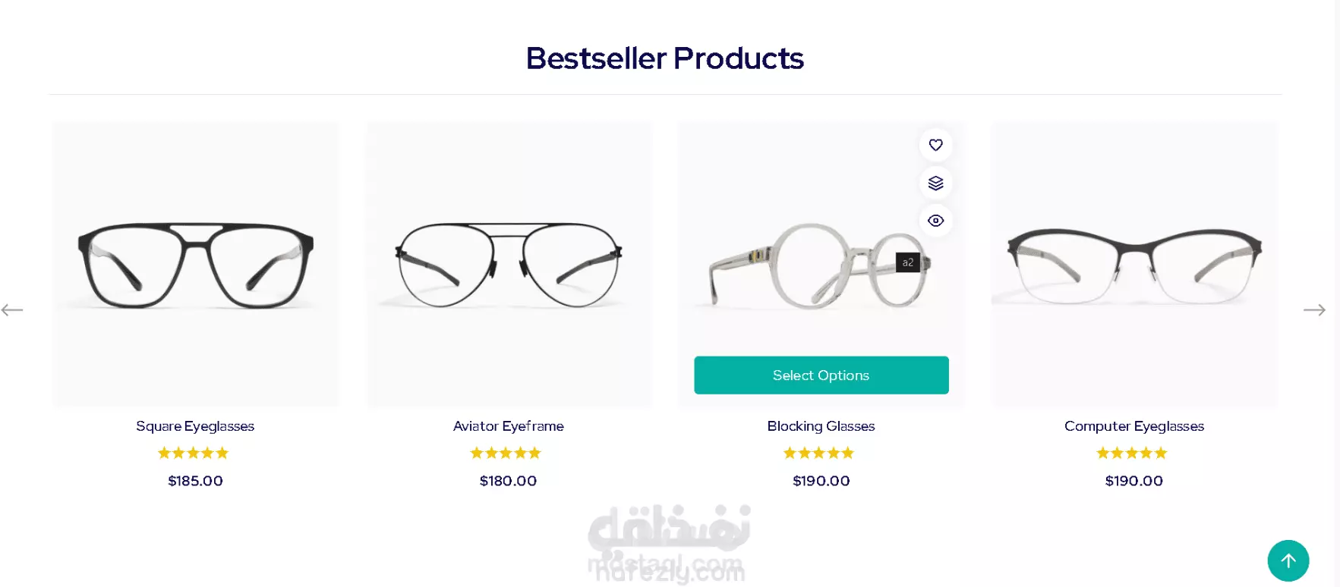Open the Aviator Eyeframe product title
This screenshot has height=587, width=1340.
click(x=508, y=426)
